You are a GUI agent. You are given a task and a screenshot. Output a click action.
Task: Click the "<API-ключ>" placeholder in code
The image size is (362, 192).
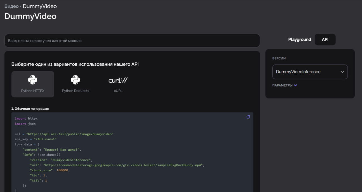(45, 139)
